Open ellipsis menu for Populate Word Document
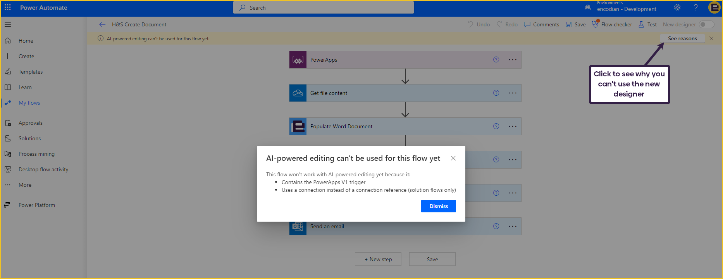The image size is (723, 279). pyautogui.click(x=513, y=126)
